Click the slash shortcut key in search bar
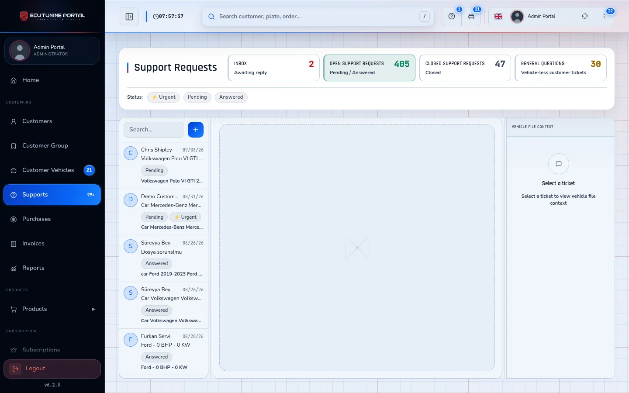 pos(425,17)
